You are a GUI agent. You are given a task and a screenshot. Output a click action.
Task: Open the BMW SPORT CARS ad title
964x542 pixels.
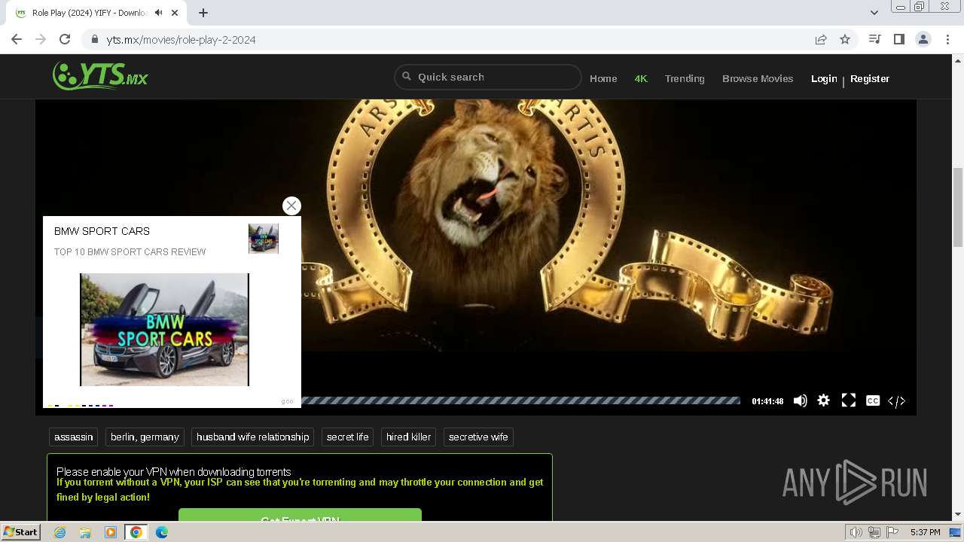102,231
